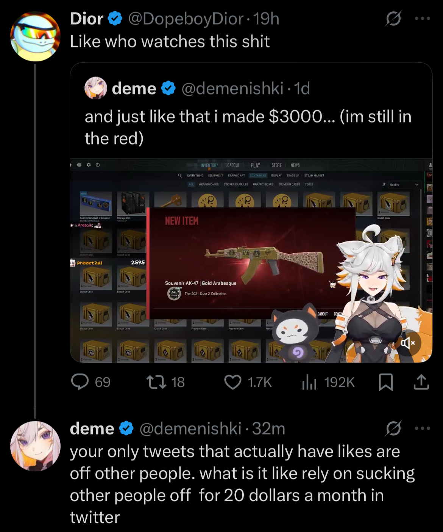Reply to Dior's tweet via comment icon
Screen dimensions: 443x532
coord(80,382)
